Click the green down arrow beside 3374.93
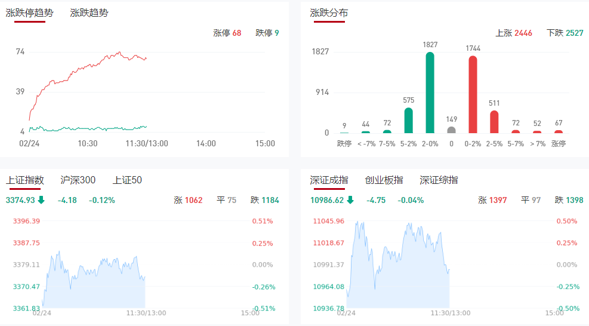589x326 pixels. tap(41, 200)
